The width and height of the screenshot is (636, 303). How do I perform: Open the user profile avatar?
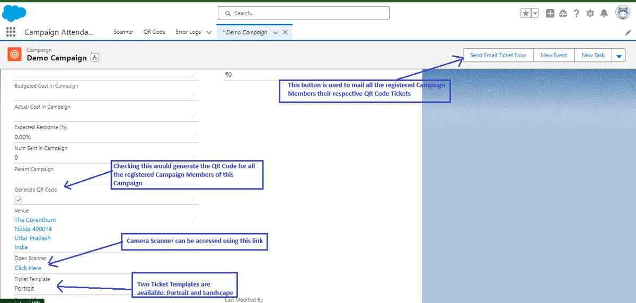(622, 13)
